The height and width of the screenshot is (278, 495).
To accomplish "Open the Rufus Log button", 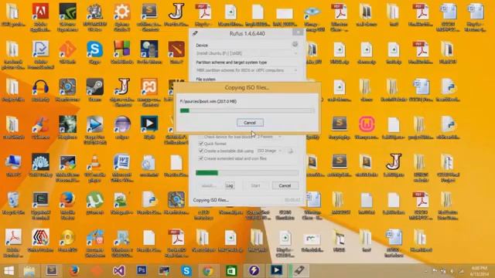I will point(230,185).
